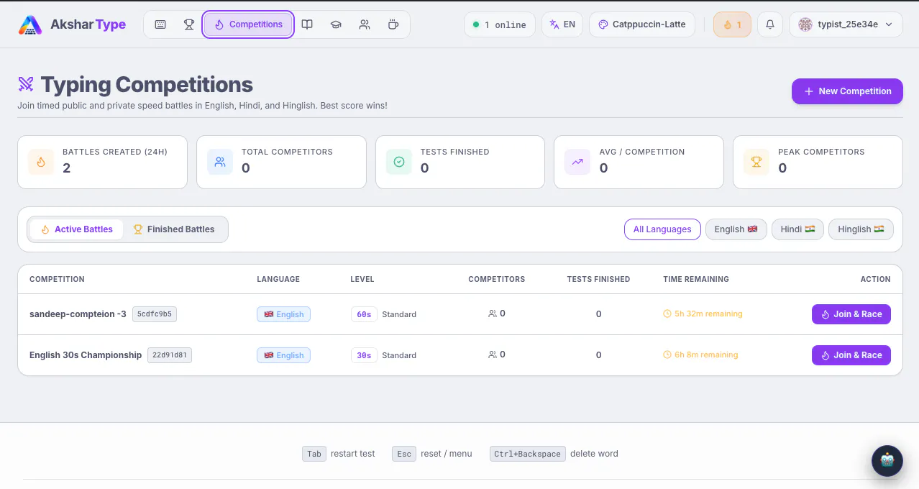Viewport: 919px width, 489px height.
Task: Join & Race sandeep-compteion -3
Action: click(851, 314)
